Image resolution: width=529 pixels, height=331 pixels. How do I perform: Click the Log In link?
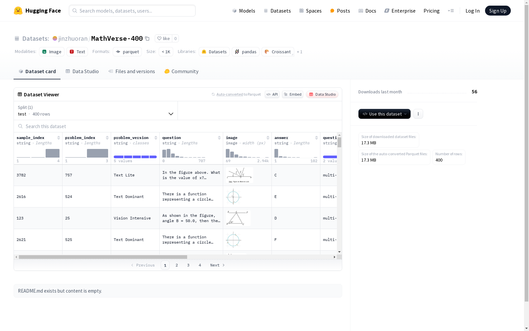tap(472, 11)
